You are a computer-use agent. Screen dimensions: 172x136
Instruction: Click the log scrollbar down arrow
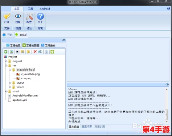[167, 122]
